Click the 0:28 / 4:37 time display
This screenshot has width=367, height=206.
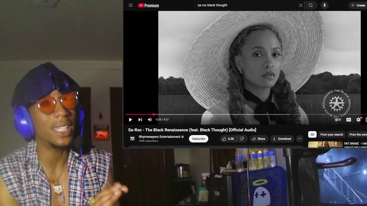click(162, 120)
